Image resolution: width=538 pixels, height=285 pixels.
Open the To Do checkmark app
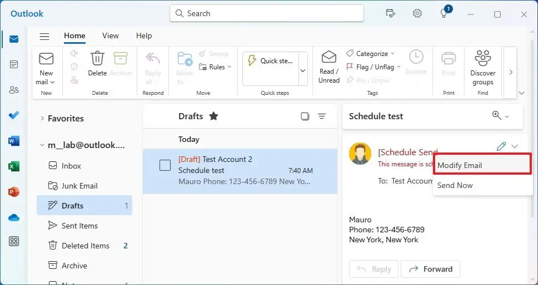(14, 115)
